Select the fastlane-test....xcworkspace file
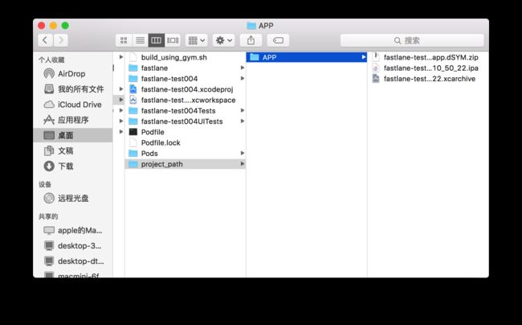Image resolution: width=522 pixels, height=325 pixels. click(185, 100)
